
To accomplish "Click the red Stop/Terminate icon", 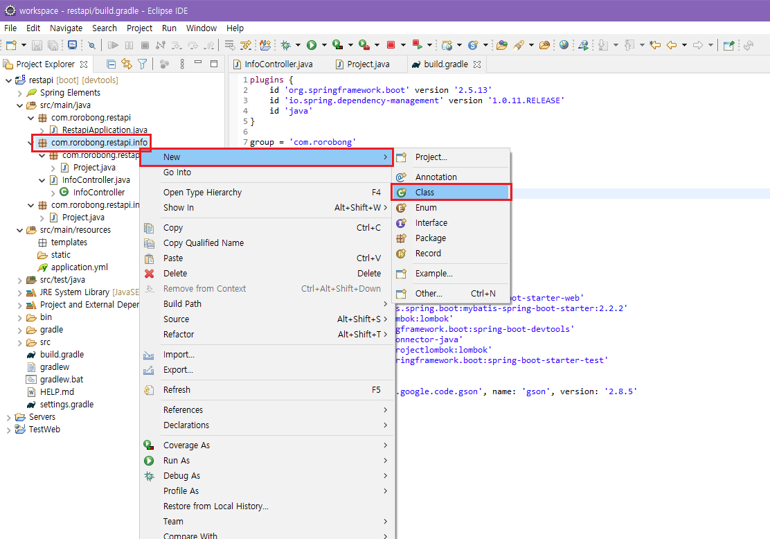I will 391,45.
